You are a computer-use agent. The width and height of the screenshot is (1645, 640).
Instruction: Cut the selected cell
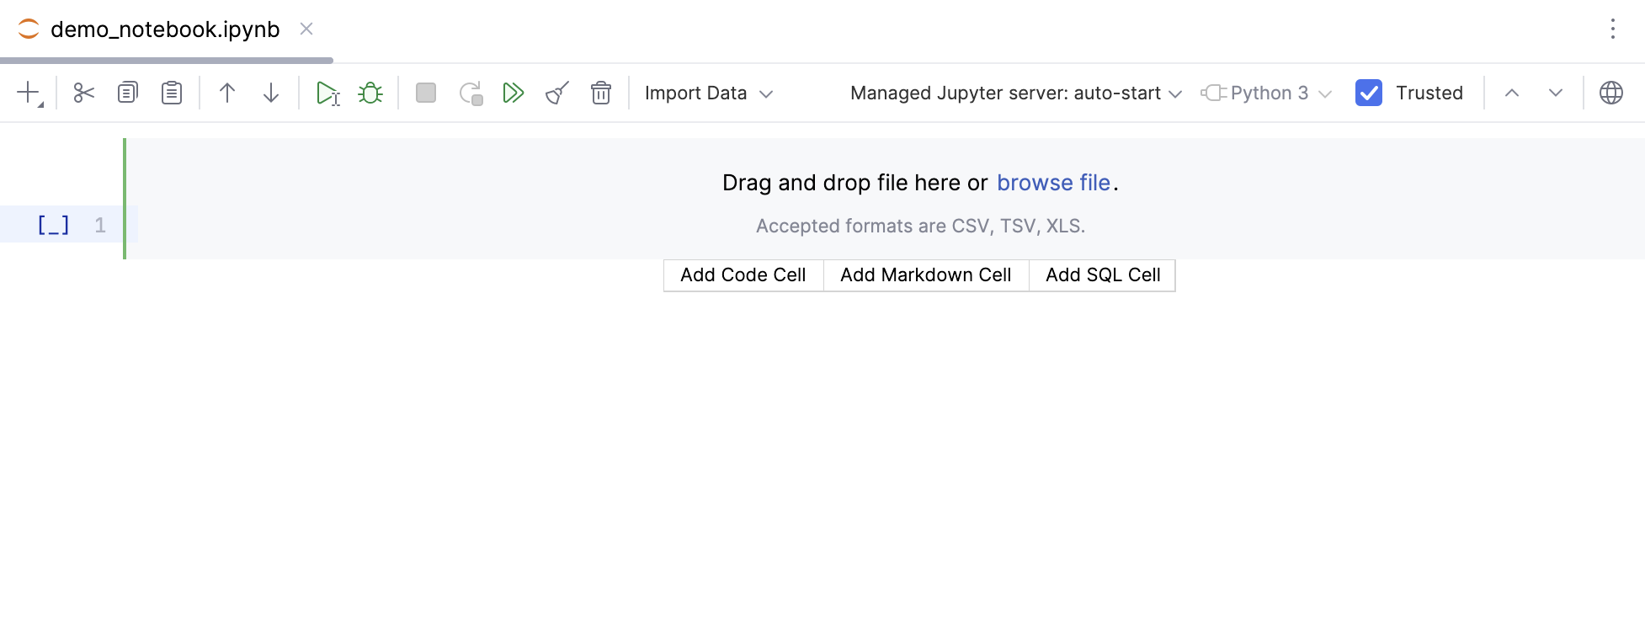pyautogui.click(x=83, y=93)
